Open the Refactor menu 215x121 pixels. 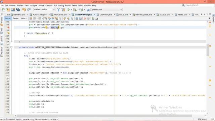point(49,5)
